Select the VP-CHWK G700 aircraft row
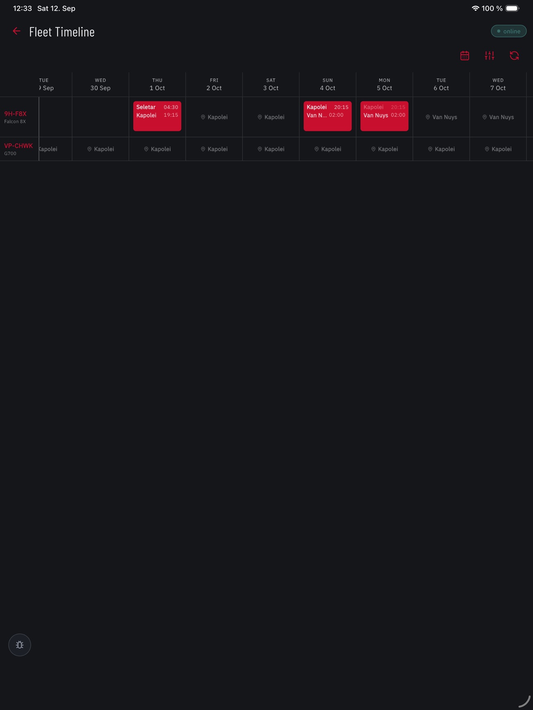The height and width of the screenshot is (710, 533). tap(19, 149)
